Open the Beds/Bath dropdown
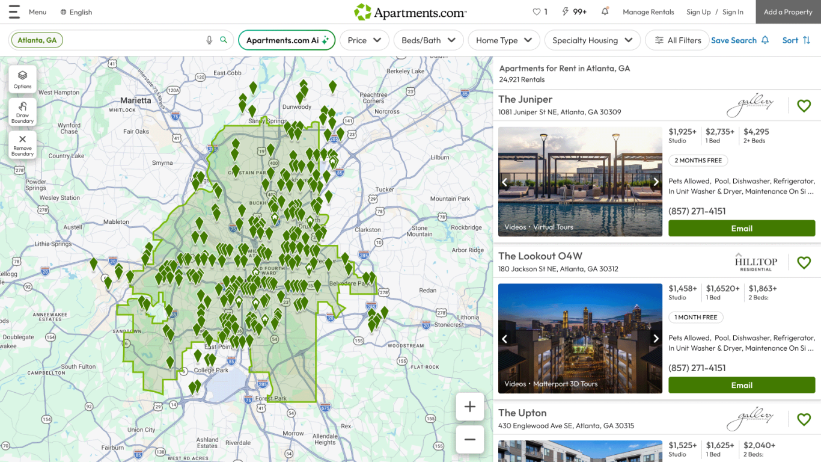The height and width of the screenshot is (462, 821). [429, 40]
